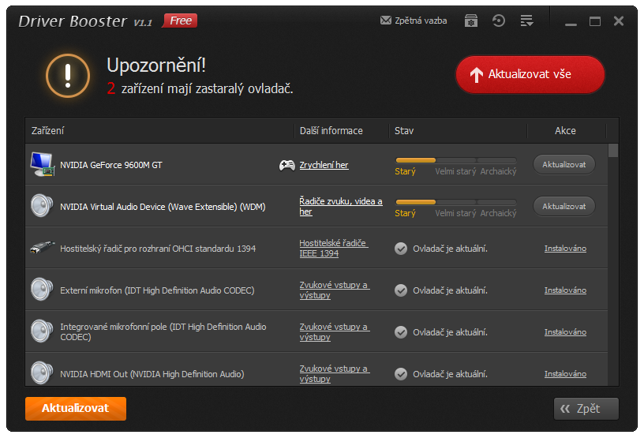
Task: Click the envelope icon next to Zpětná vazba
Action: [x=386, y=21]
